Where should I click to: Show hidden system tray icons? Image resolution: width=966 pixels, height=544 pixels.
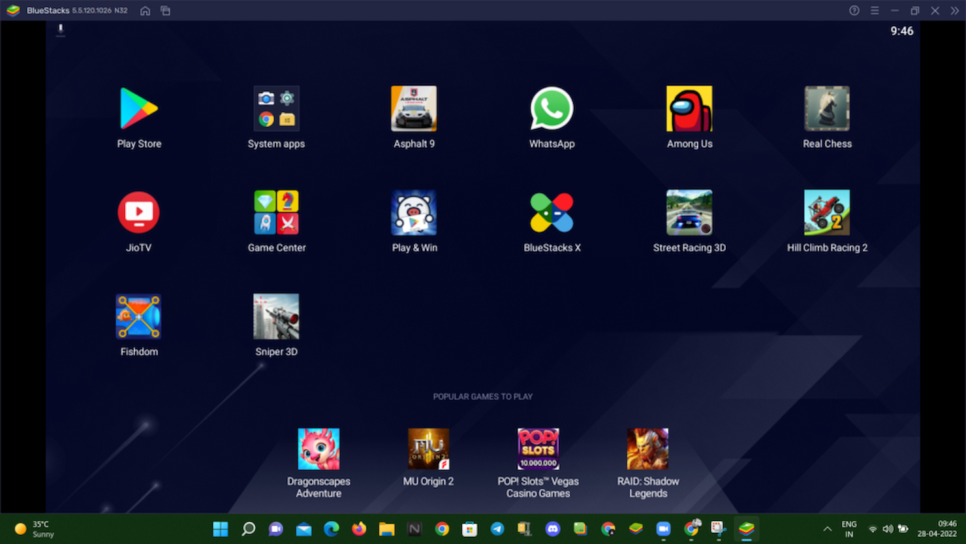coord(827,528)
